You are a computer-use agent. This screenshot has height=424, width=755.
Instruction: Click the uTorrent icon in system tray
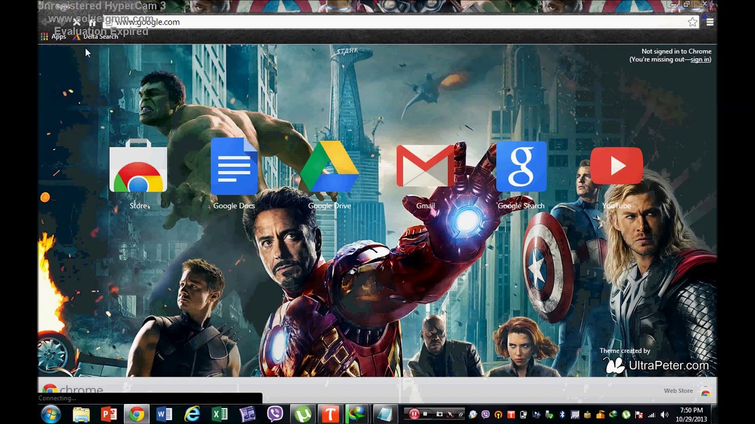click(626, 415)
